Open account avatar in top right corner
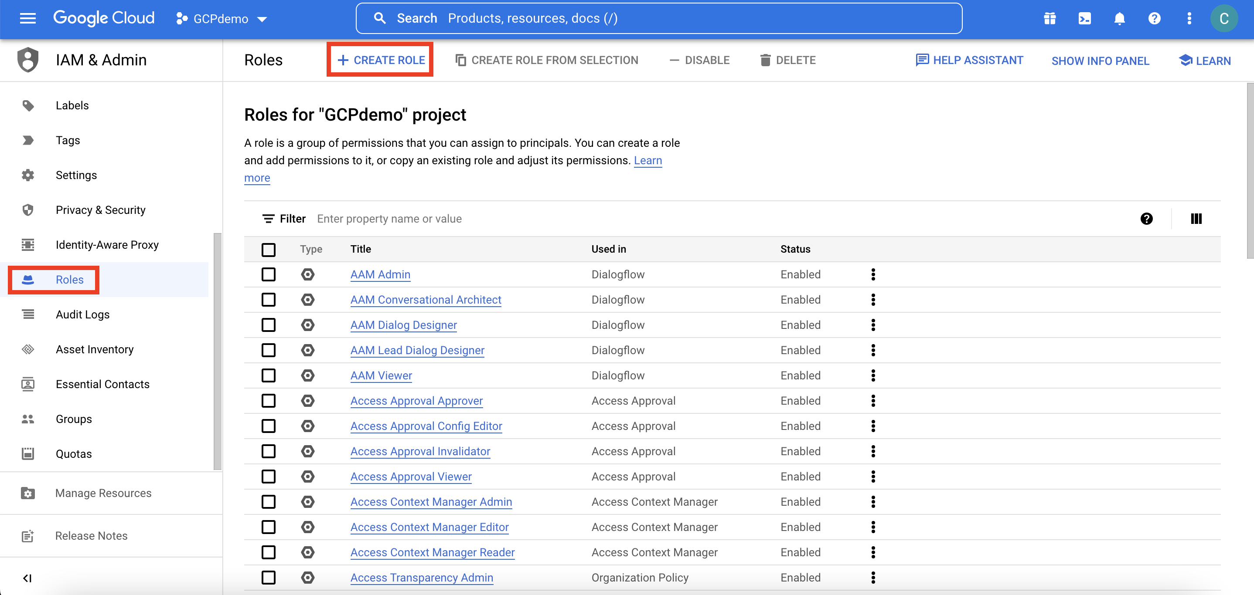Image resolution: width=1254 pixels, height=595 pixels. point(1224,18)
